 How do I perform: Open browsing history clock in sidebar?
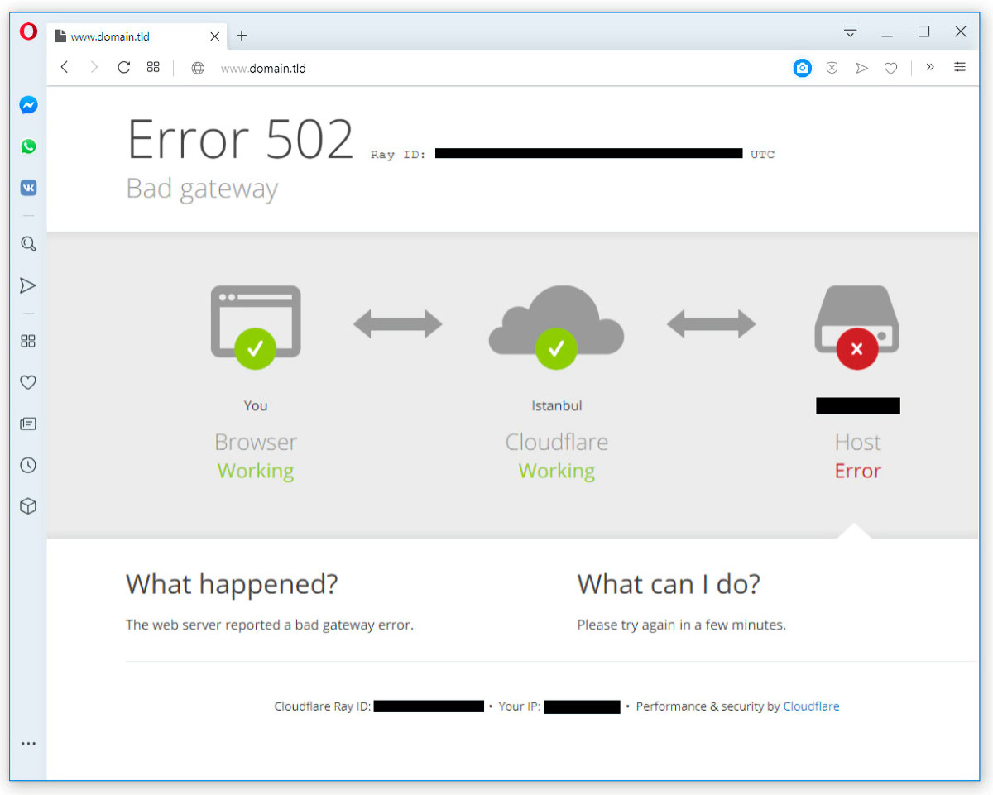(28, 465)
